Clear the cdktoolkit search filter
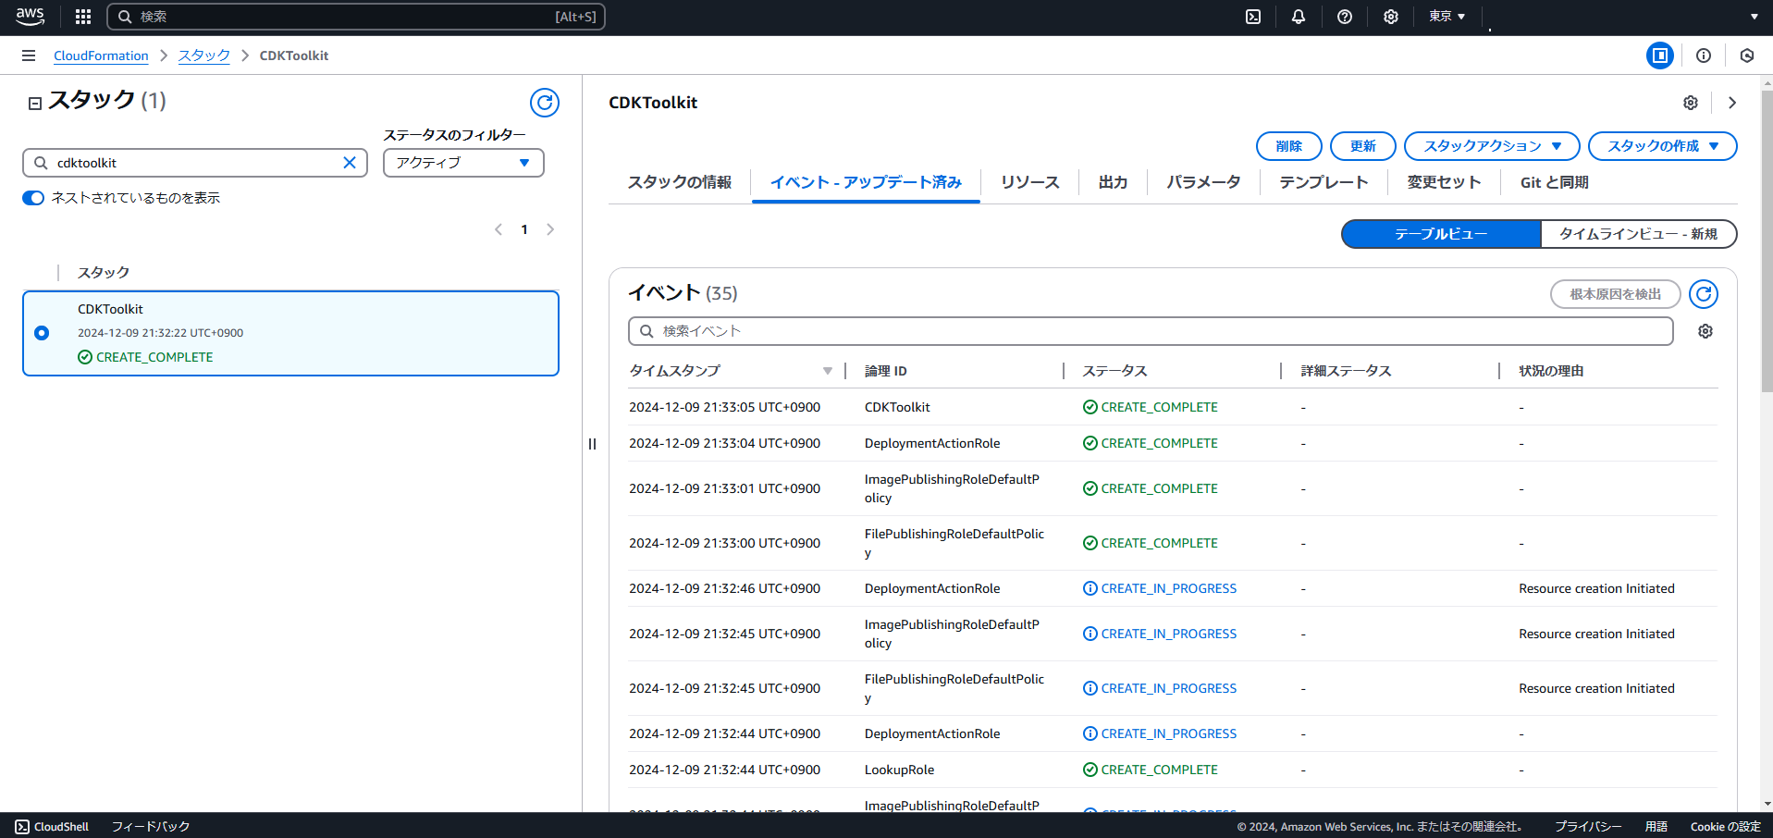This screenshot has width=1773, height=838. pos(350,163)
